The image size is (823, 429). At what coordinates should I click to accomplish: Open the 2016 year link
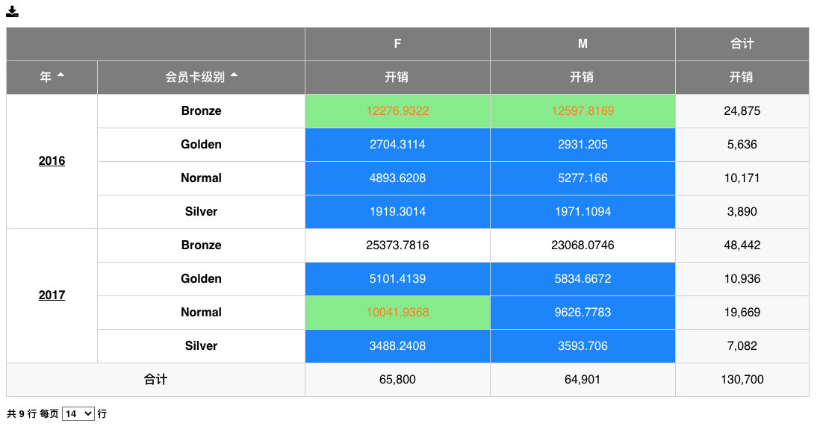tap(52, 161)
